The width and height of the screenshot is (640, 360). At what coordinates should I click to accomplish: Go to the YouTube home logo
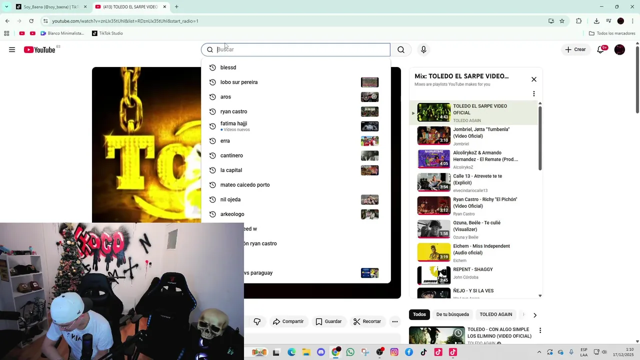[39, 49]
